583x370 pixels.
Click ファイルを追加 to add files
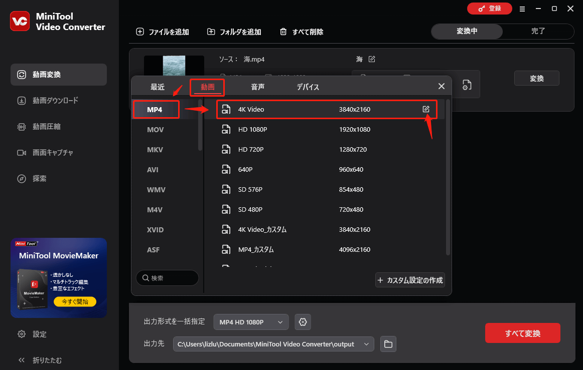point(163,32)
